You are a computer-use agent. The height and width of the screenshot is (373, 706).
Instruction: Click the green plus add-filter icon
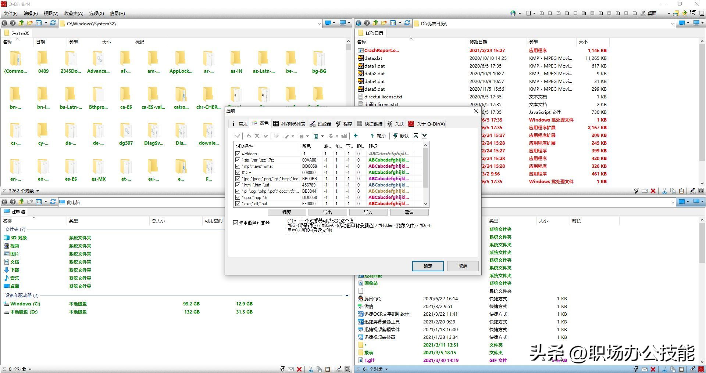click(356, 136)
